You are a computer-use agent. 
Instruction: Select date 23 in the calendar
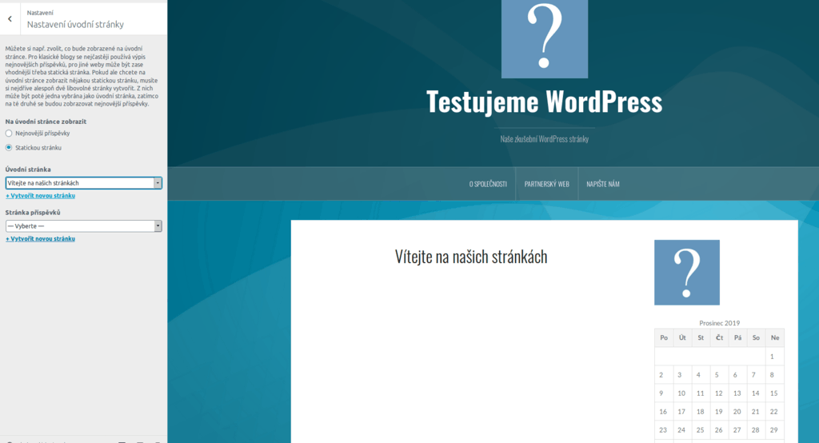click(663, 430)
